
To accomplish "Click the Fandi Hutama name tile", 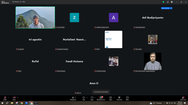I will point(74,62).
